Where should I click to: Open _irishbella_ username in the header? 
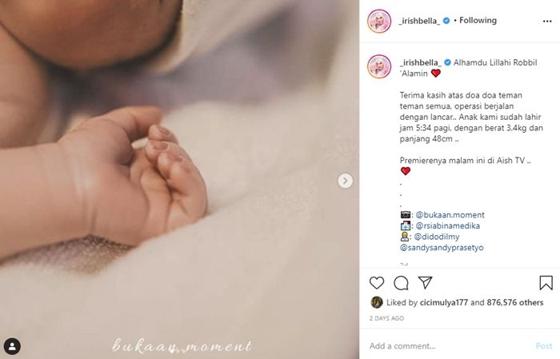419,21
